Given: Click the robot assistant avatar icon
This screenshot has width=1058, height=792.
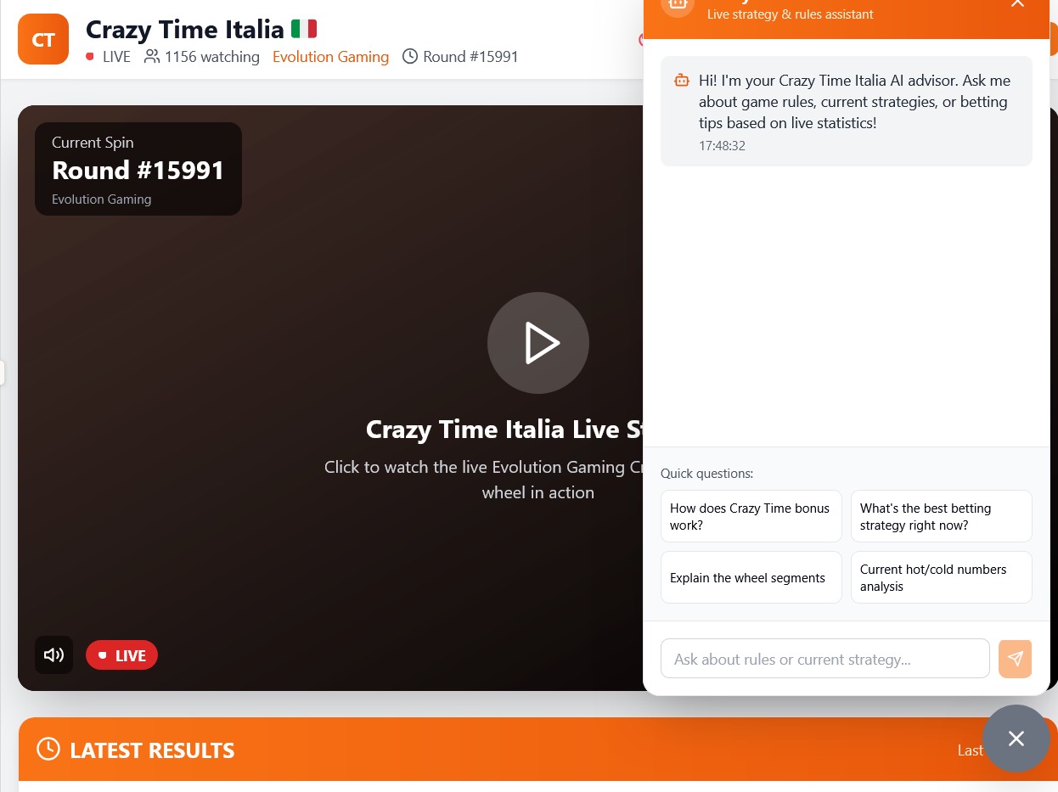Looking at the screenshot, I should click(x=677, y=7).
